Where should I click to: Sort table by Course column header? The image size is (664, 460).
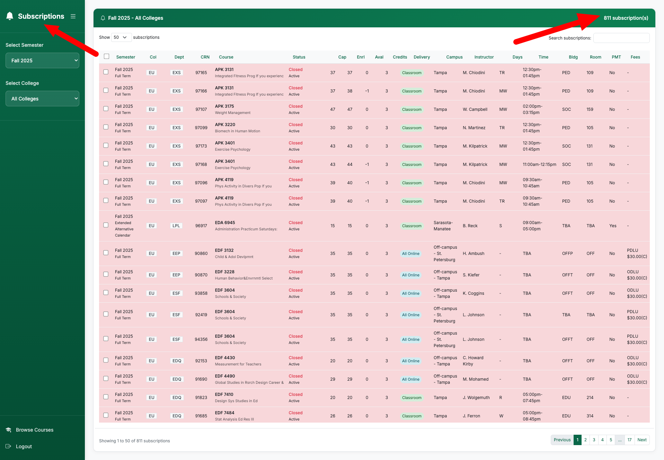(x=226, y=57)
